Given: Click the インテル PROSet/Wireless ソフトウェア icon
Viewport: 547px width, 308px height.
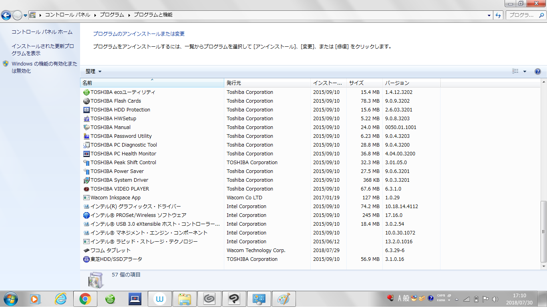Looking at the screenshot, I should [86, 215].
